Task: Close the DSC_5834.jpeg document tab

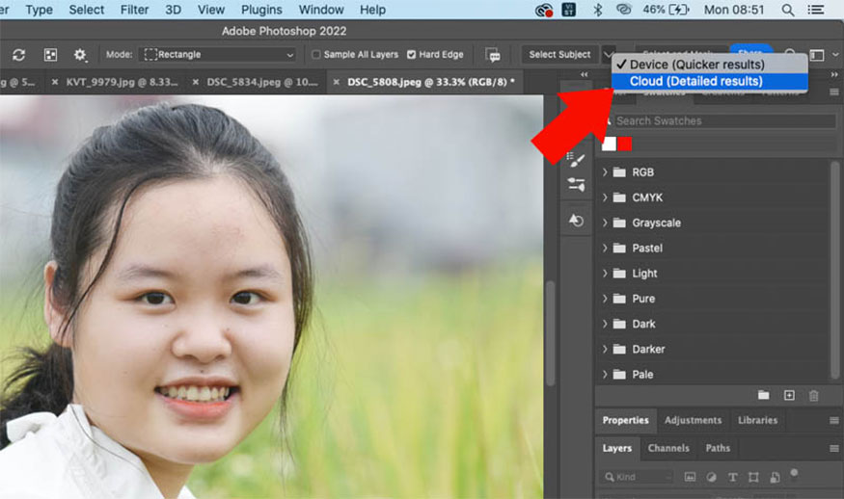Action: [x=196, y=82]
